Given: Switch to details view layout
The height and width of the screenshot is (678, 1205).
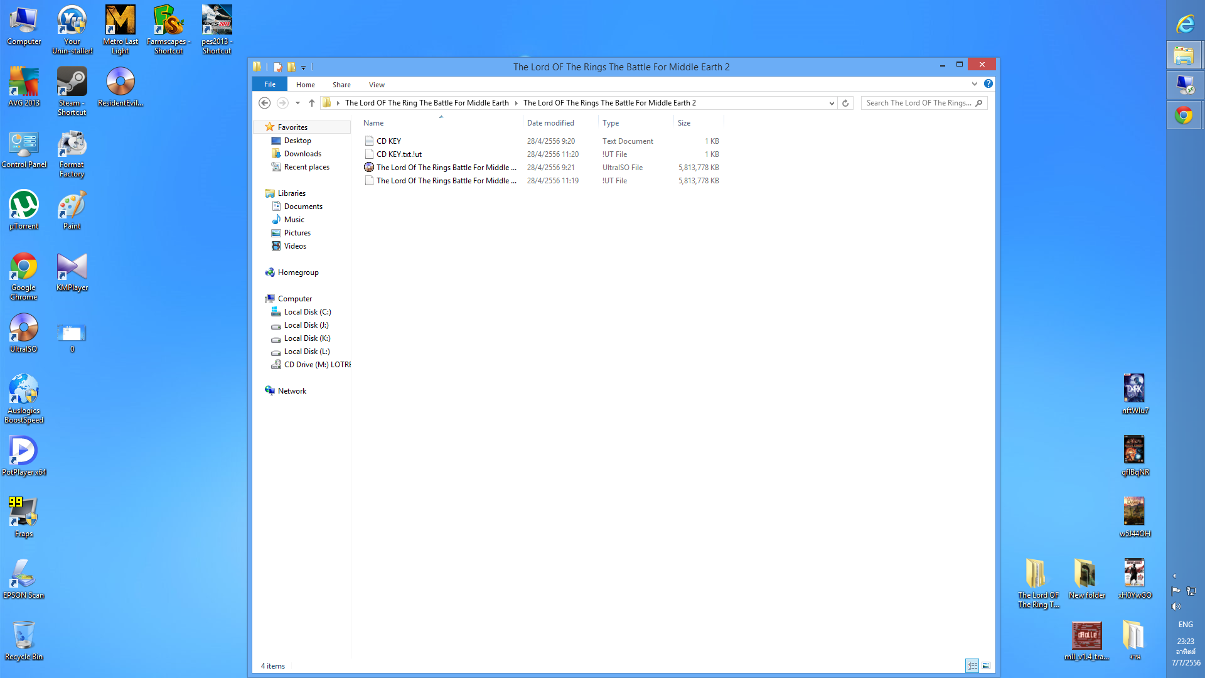Looking at the screenshot, I should click(972, 665).
